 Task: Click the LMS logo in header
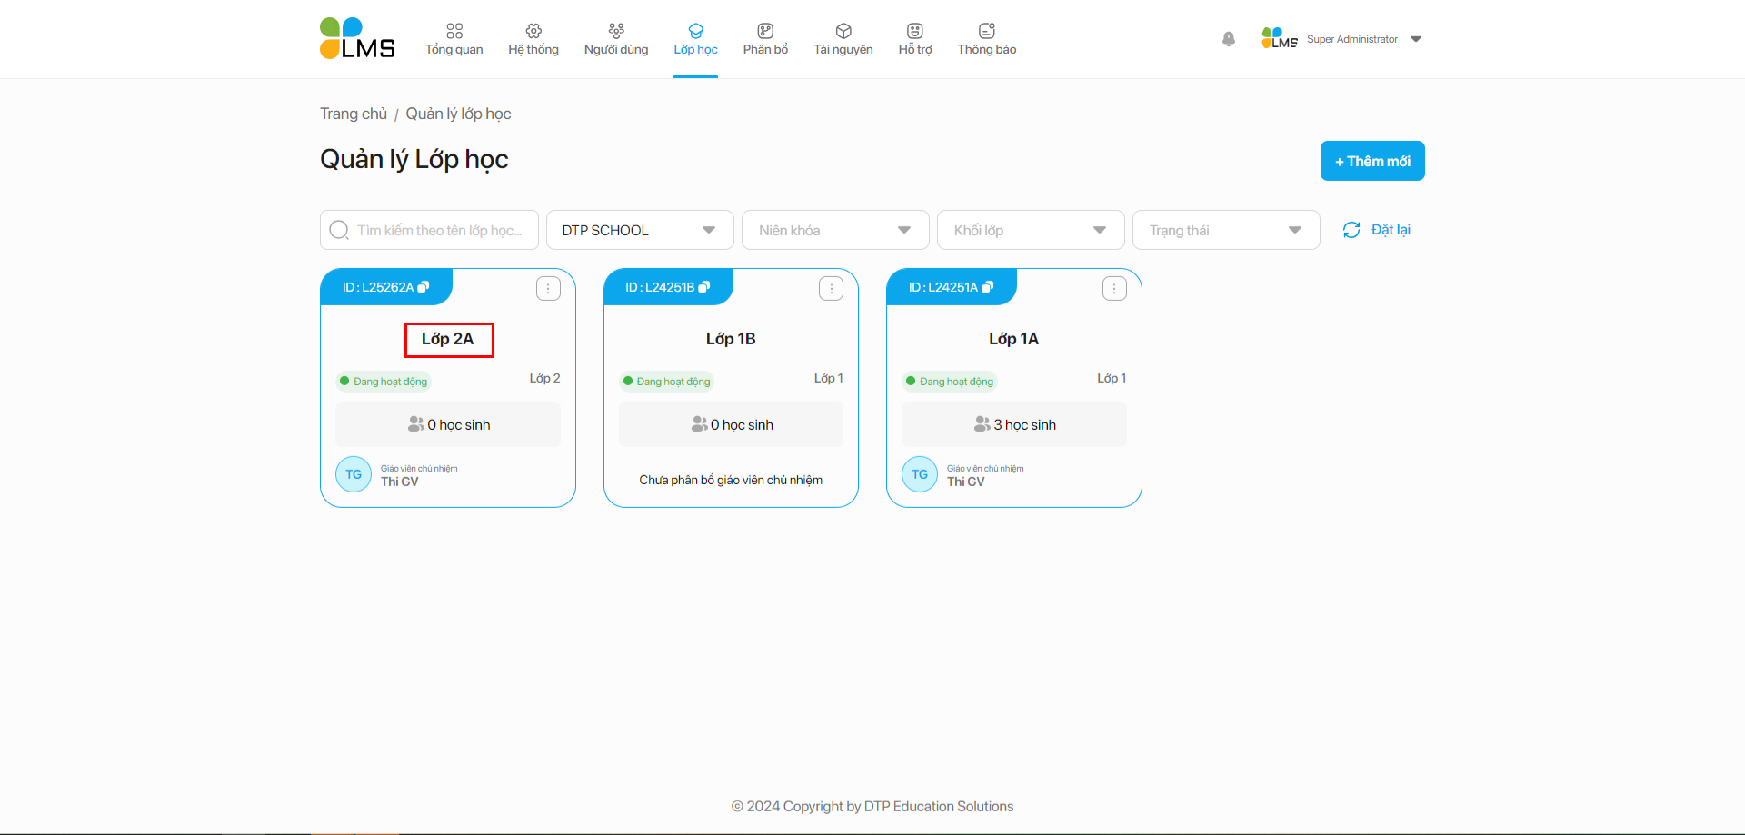[x=357, y=39]
